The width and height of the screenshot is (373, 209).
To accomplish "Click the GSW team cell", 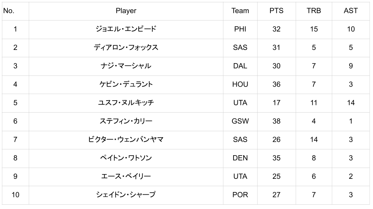I will click(x=240, y=121).
